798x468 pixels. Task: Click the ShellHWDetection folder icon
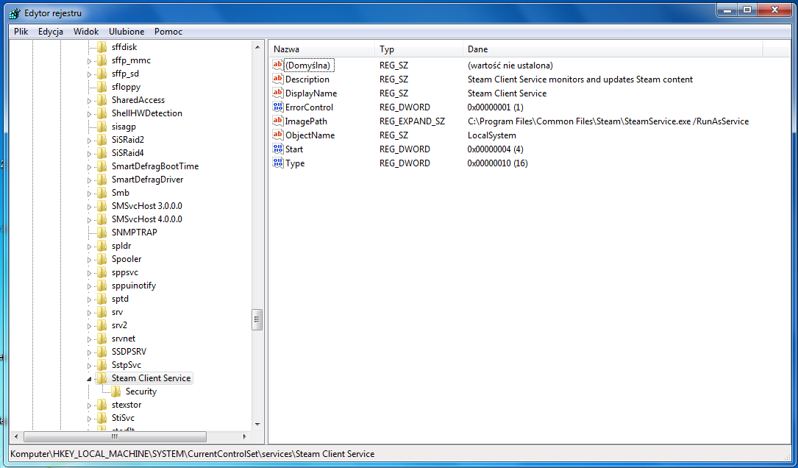101,113
